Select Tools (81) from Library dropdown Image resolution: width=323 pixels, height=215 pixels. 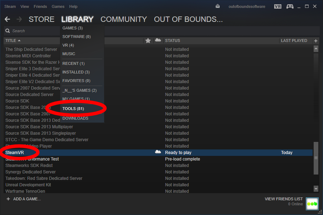[x=73, y=109]
